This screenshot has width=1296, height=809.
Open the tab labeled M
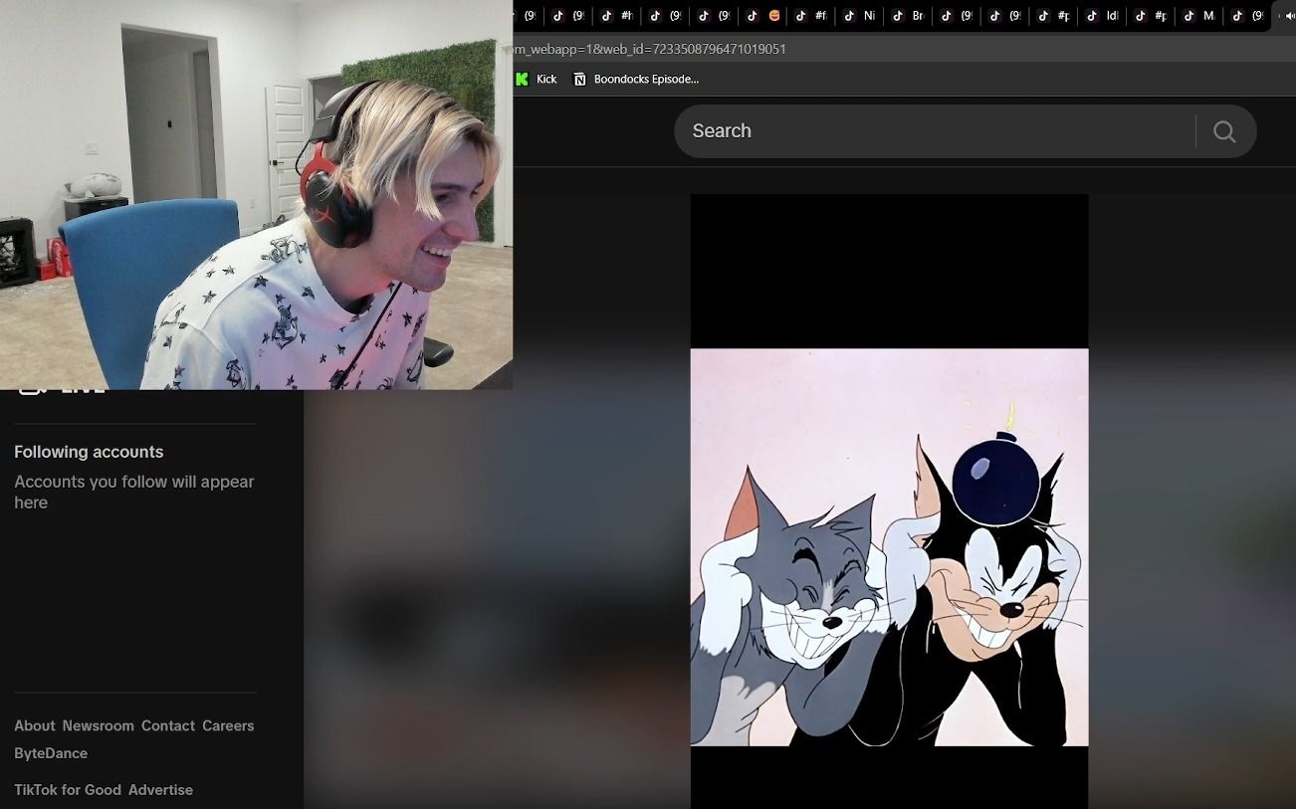click(1199, 16)
